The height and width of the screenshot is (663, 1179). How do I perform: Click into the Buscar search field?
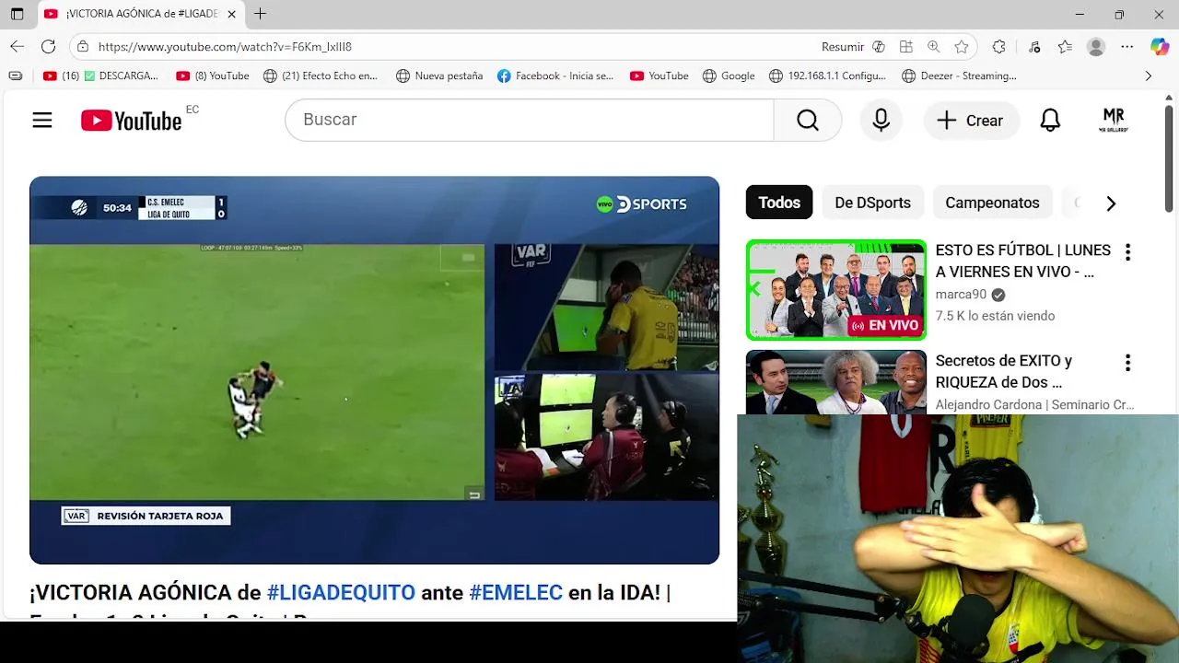point(529,120)
